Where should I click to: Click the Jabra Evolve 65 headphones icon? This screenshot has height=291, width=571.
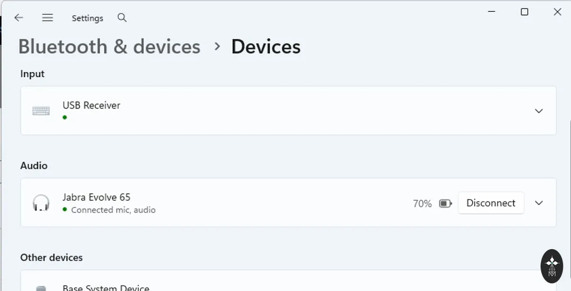pos(41,203)
